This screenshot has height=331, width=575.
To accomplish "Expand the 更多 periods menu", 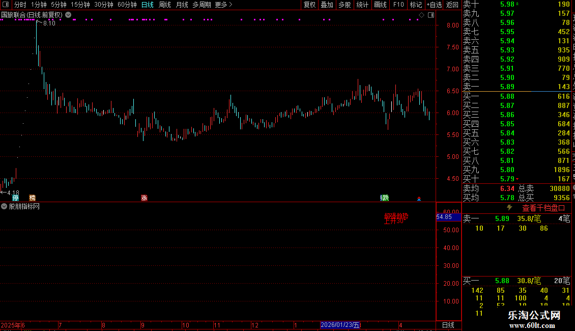I will tap(223, 5).
